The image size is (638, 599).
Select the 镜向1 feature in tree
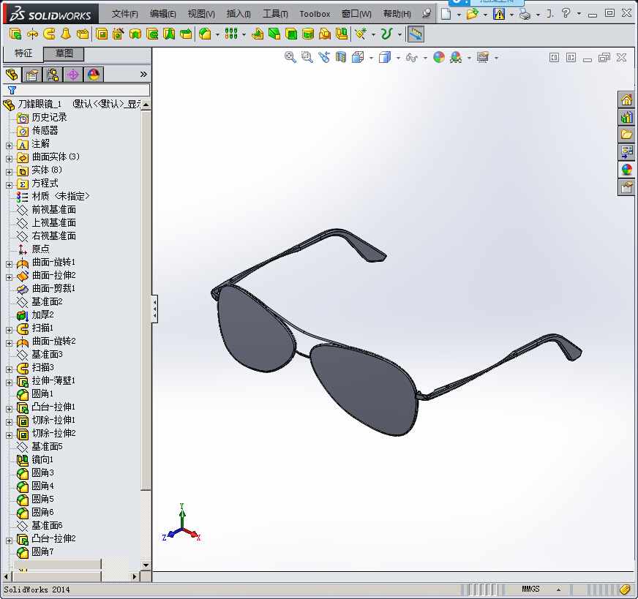[x=42, y=459]
